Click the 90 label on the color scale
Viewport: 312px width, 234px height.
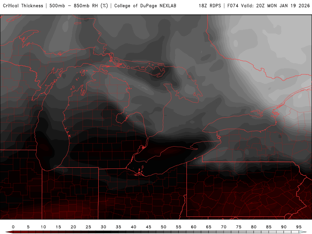[284, 227]
